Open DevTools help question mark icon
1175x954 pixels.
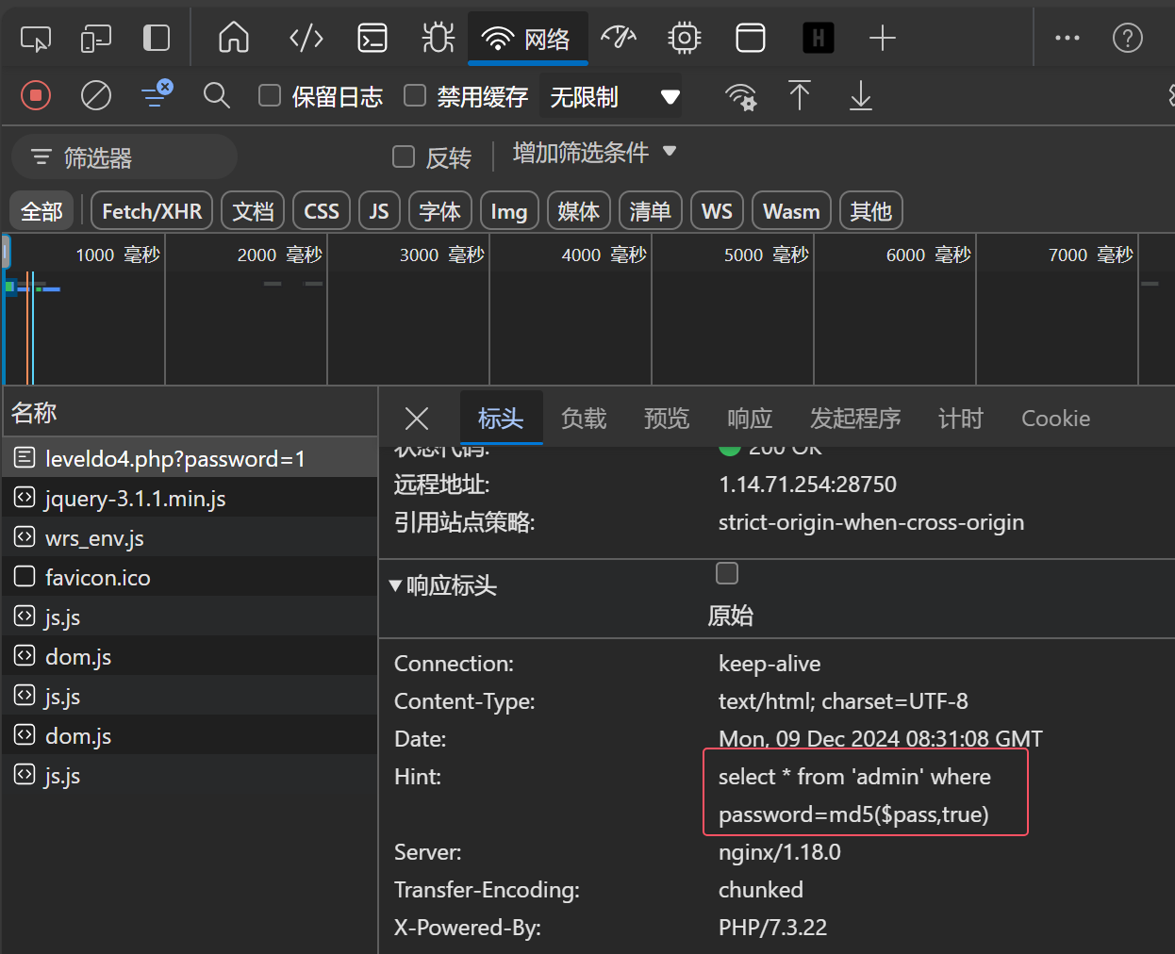1128,39
